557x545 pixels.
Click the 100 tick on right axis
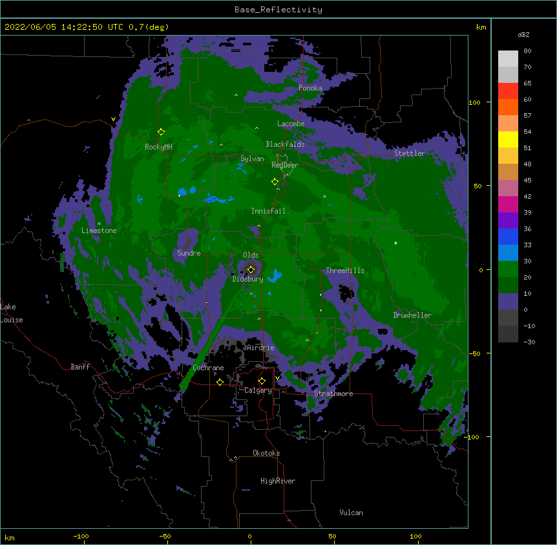click(474, 102)
